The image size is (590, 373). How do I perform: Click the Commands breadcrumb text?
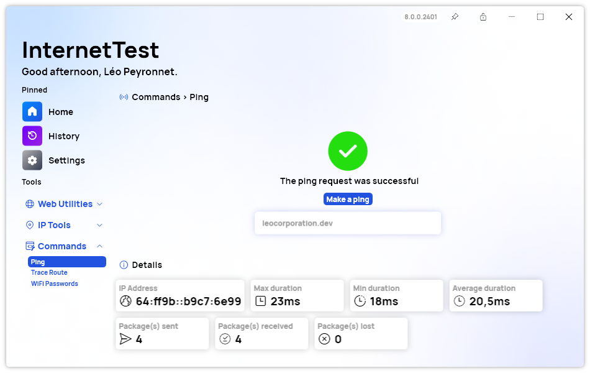(156, 97)
